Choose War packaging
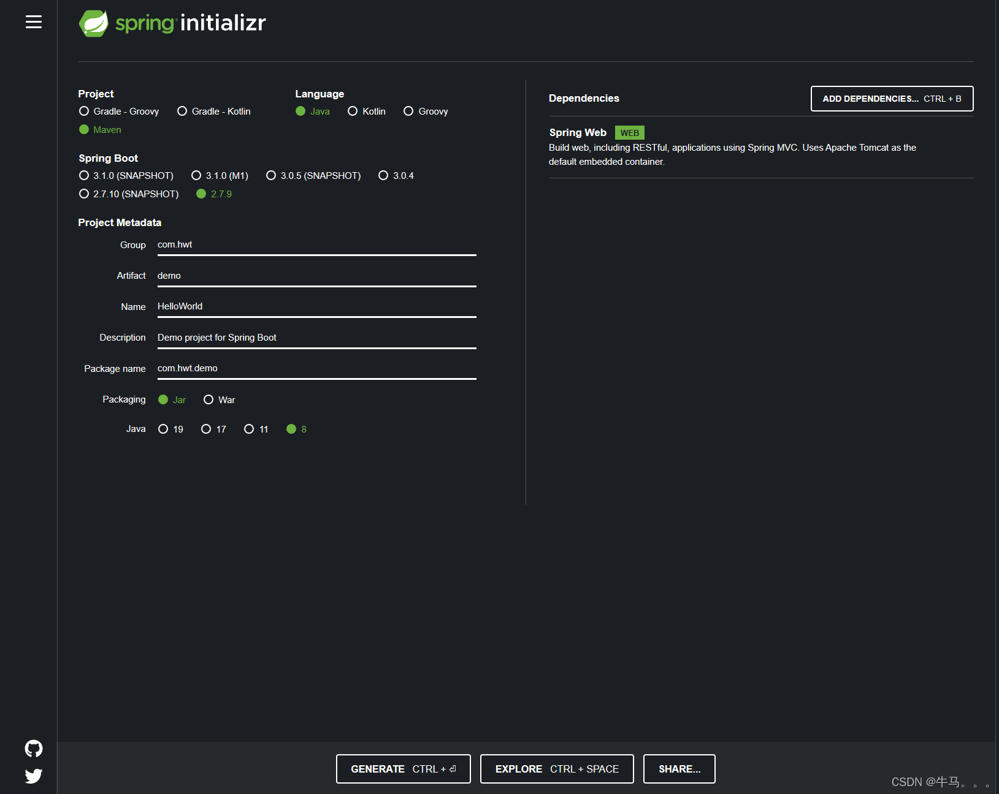Screen dimensions: 999x794 coord(220,399)
